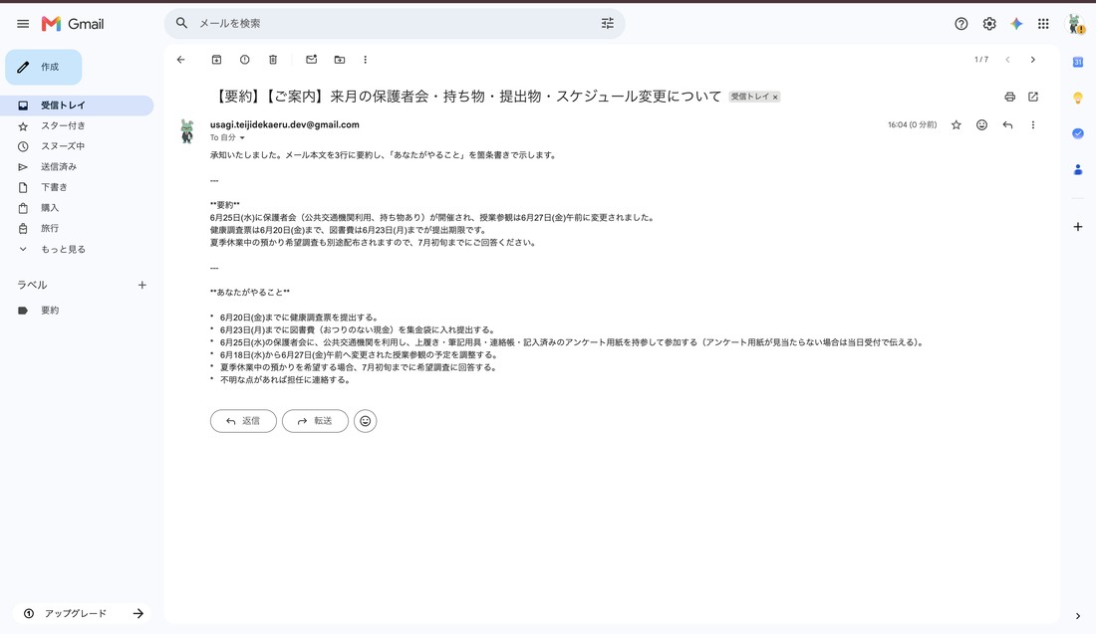Expand recipient details arrow next to To 自分

242,137
